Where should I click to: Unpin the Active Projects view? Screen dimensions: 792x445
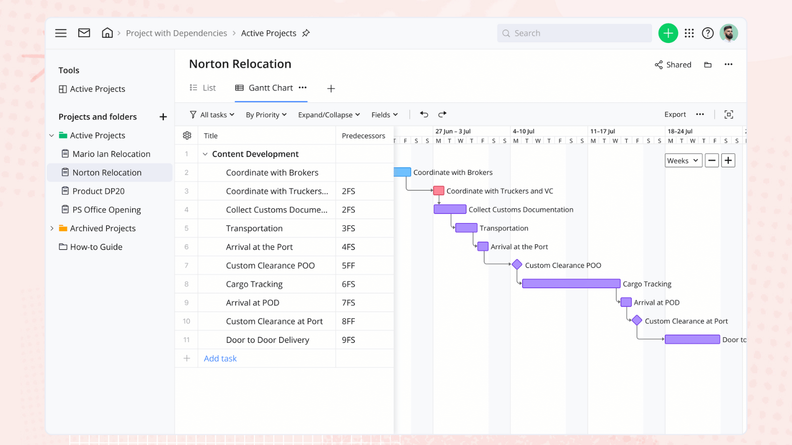[306, 33]
